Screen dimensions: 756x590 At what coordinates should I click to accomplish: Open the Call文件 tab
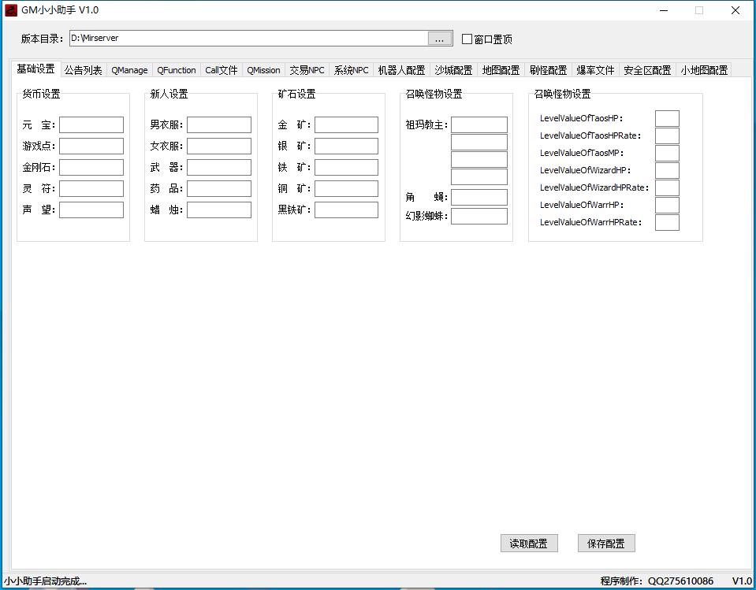pyautogui.click(x=221, y=69)
